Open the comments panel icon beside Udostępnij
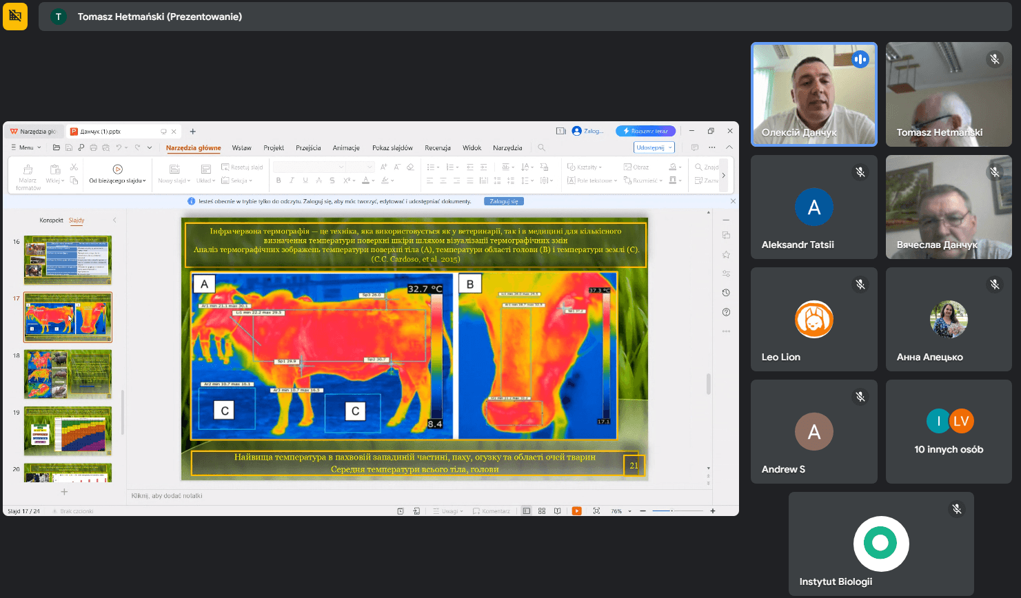The height and width of the screenshot is (598, 1021). pyautogui.click(x=695, y=147)
